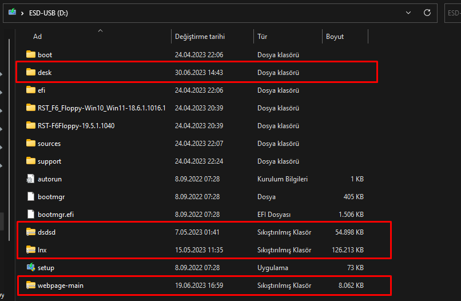Select the desk folder icon

[x=31, y=73]
